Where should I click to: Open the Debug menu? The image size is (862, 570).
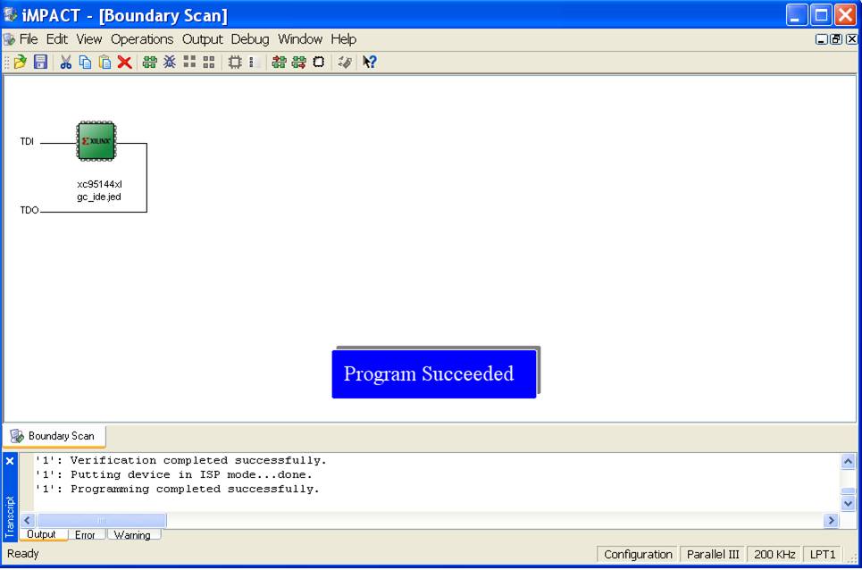(250, 39)
